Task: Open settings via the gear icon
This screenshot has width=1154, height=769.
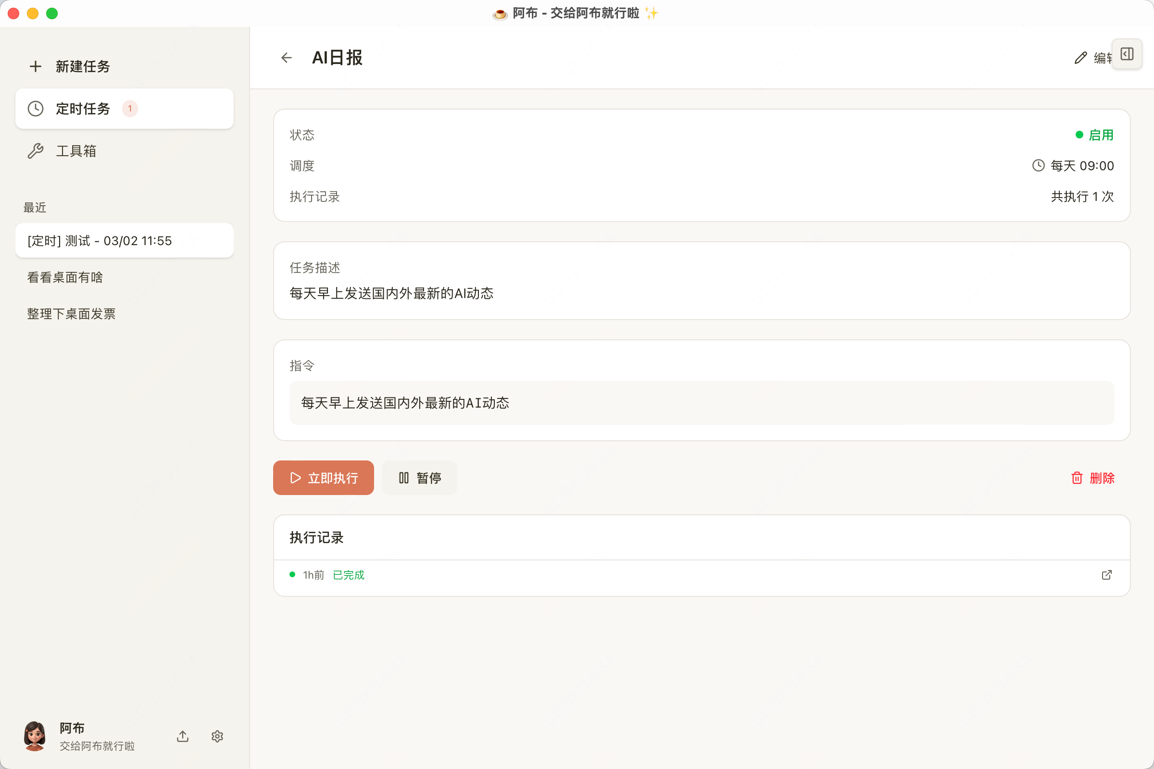Action: (x=217, y=736)
